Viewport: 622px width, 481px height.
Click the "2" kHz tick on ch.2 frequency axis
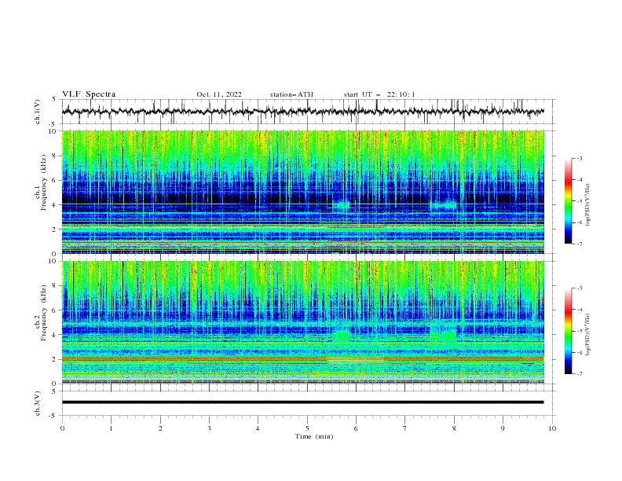coord(55,359)
